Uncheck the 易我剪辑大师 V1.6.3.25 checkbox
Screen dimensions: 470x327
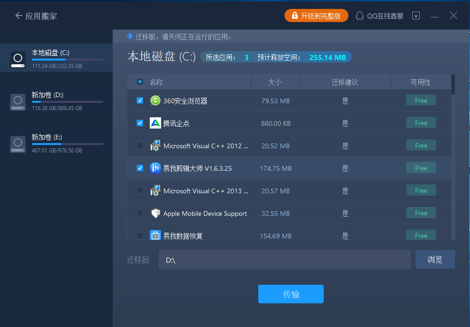tap(139, 168)
